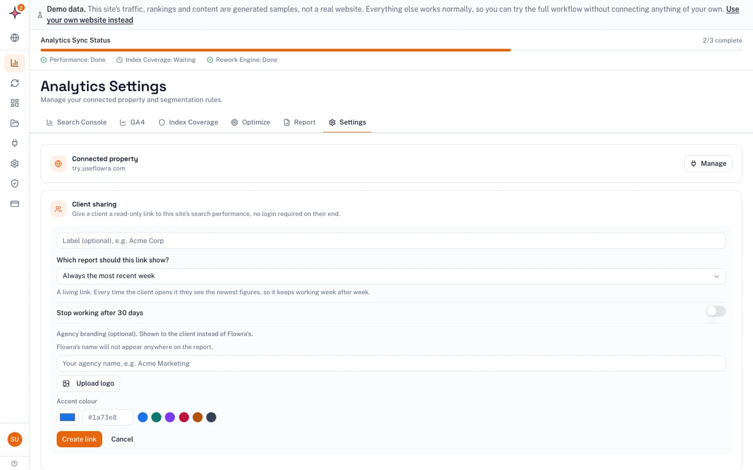Switch to the Search Console tab
This screenshot has width=753, height=470.
point(77,122)
